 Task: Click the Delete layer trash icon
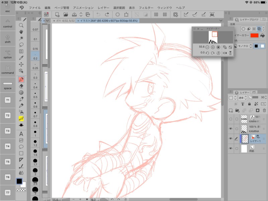264,111
